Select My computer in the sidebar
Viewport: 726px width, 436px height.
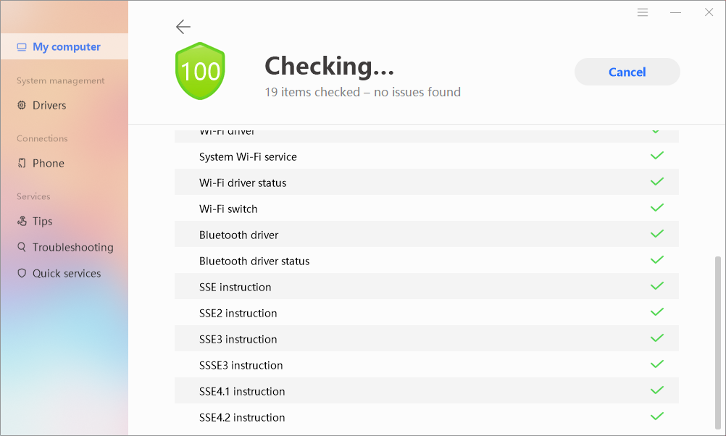(66, 47)
